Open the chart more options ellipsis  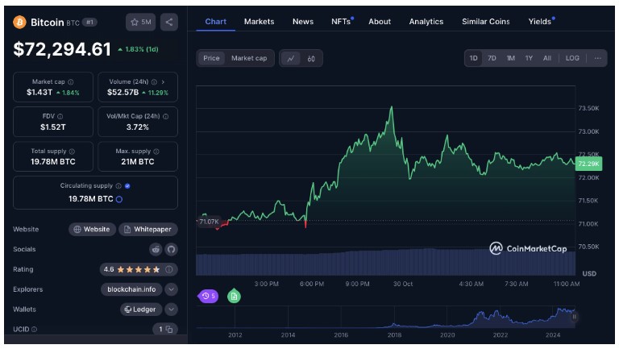point(598,58)
